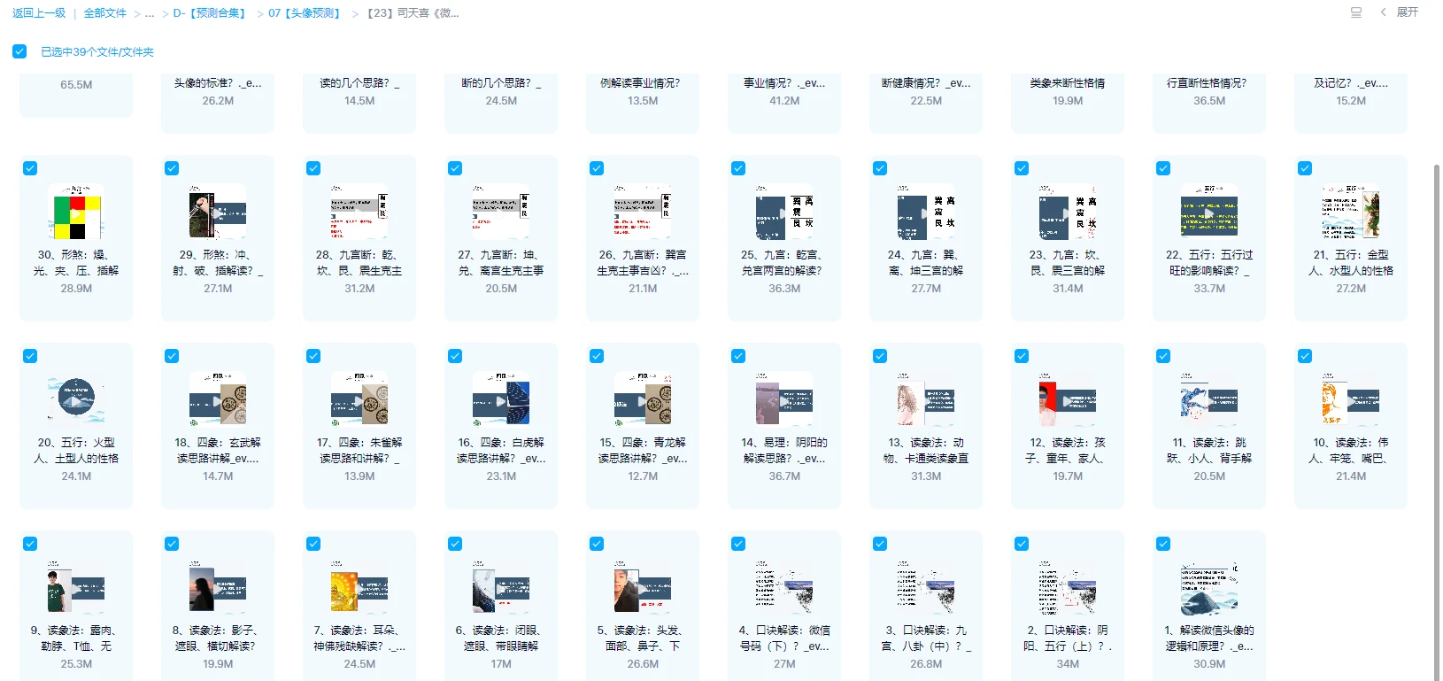
Task: Open video thumbnail 17、四象：朱雀
Action: pos(359,400)
